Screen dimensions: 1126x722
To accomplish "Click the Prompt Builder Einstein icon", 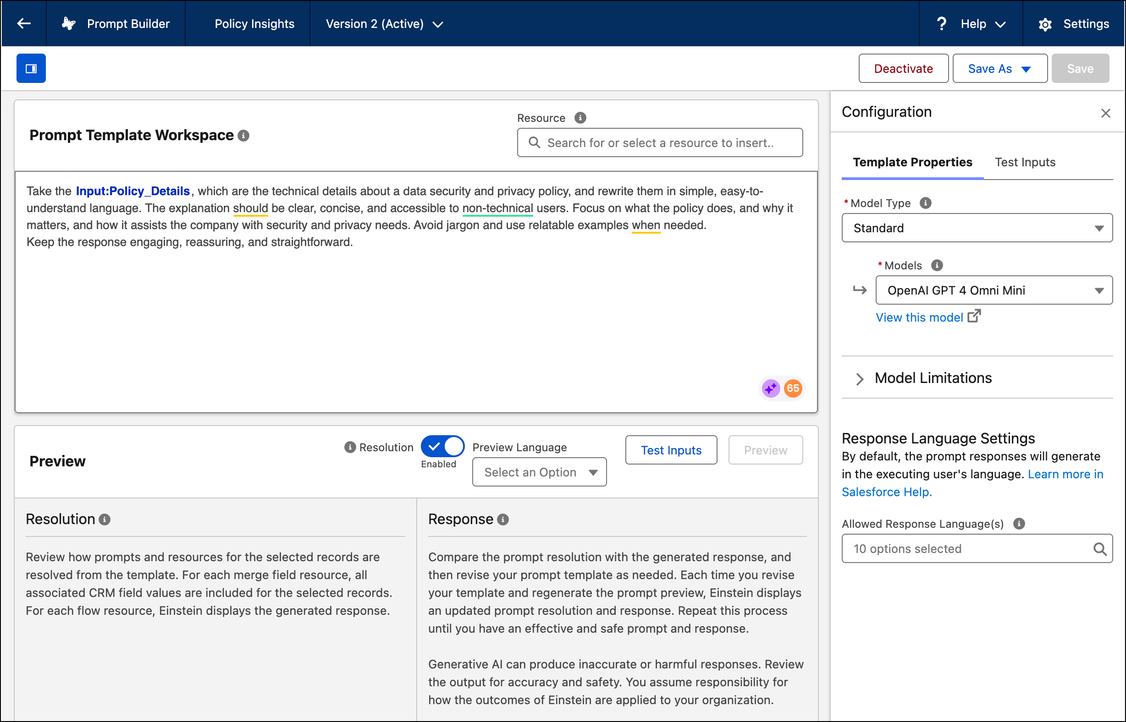I will click(x=68, y=23).
